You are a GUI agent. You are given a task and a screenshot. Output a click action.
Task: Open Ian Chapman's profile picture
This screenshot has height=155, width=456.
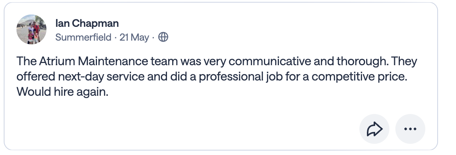click(x=31, y=29)
